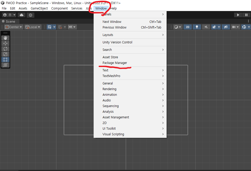Open the grid options dropdown arrow

(54, 27)
